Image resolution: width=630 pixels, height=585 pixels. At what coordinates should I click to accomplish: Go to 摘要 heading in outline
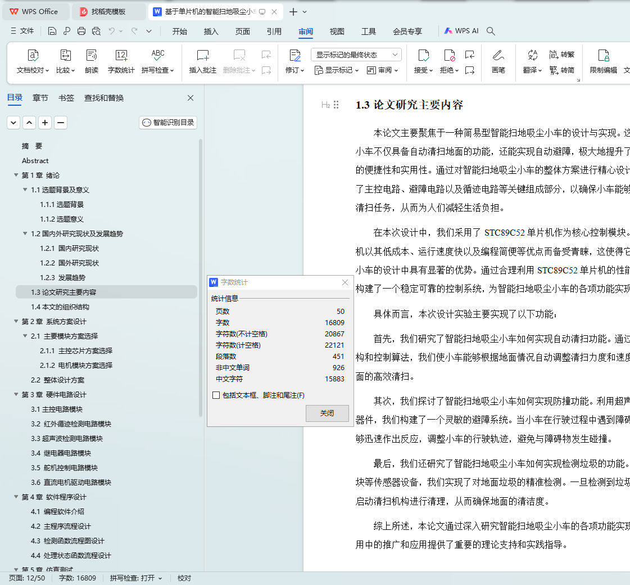pos(31,146)
